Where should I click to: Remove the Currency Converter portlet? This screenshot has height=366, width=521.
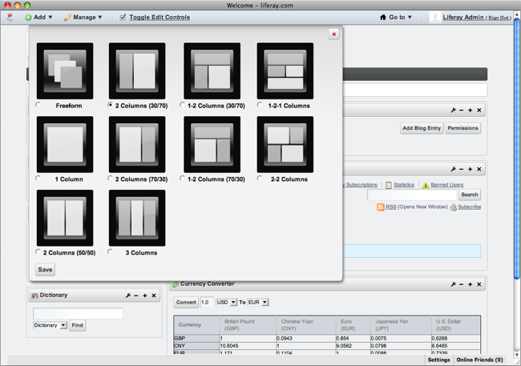[x=479, y=284]
